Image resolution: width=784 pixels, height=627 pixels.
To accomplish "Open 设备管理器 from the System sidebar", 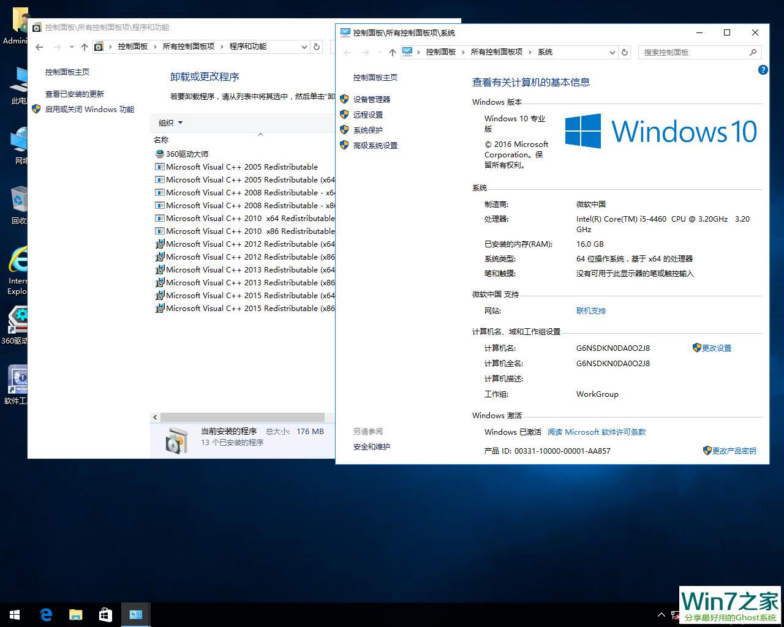I will (372, 99).
